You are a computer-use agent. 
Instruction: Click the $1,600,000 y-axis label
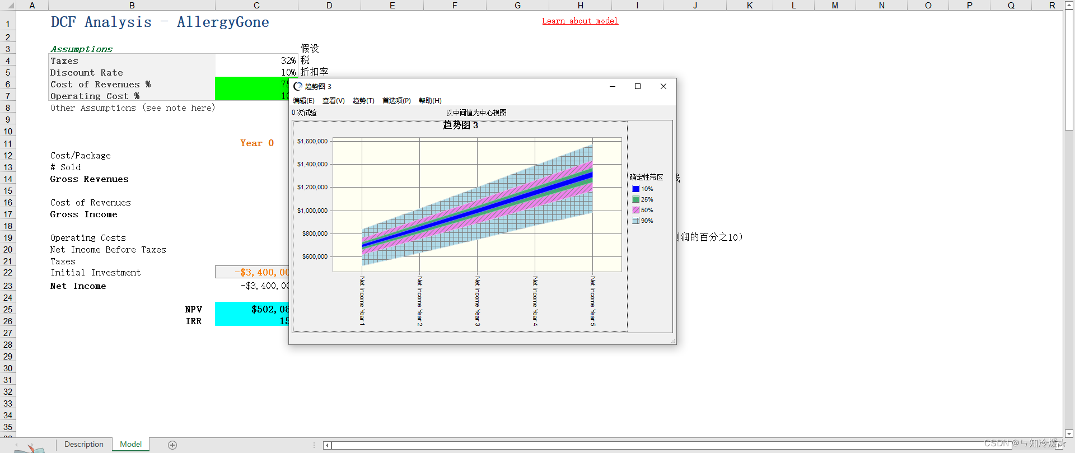coord(312,141)
